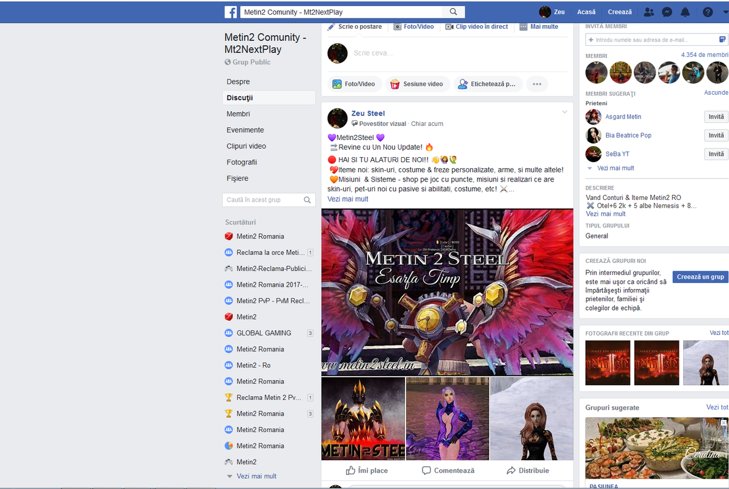Open armored warrior Metin2Steel thumbnail

tap(363, 418)
